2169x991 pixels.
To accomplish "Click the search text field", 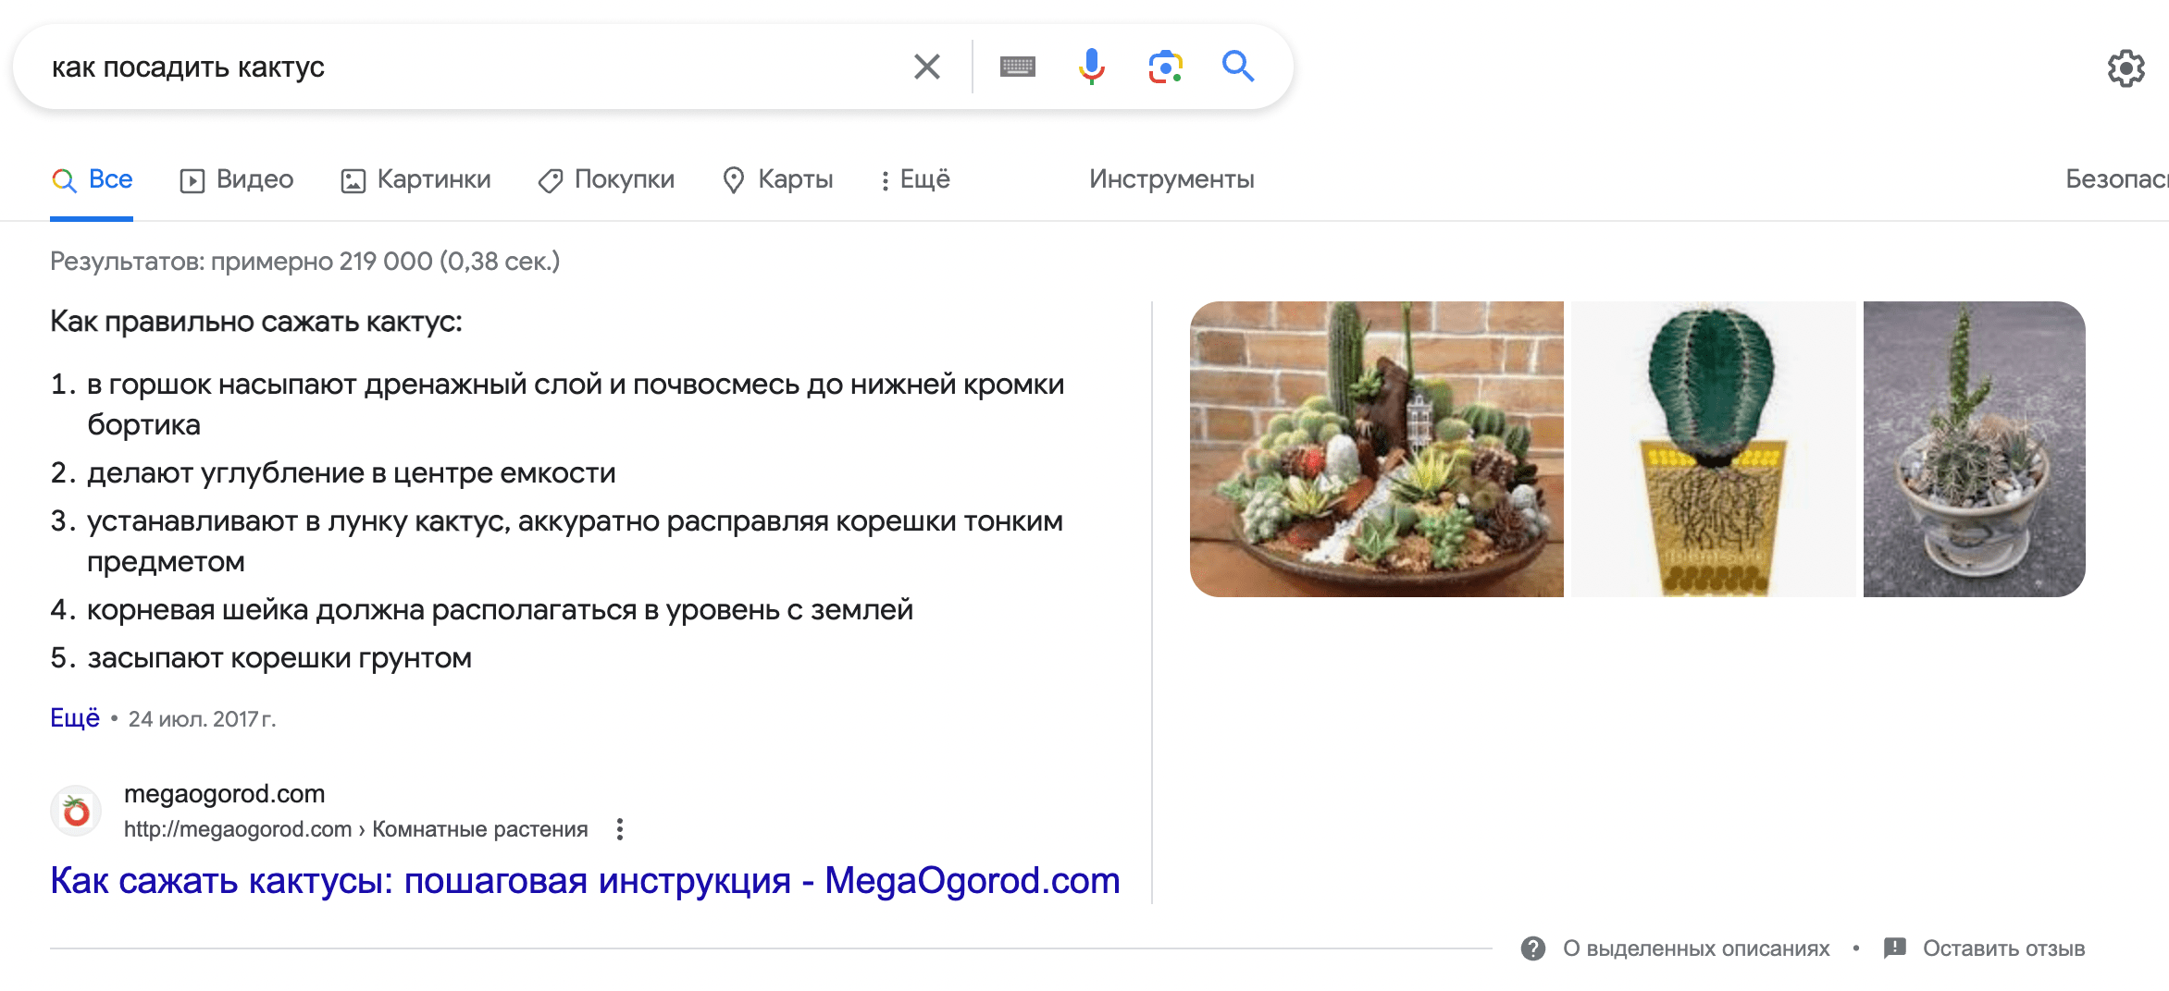I will tap(463, 67).
